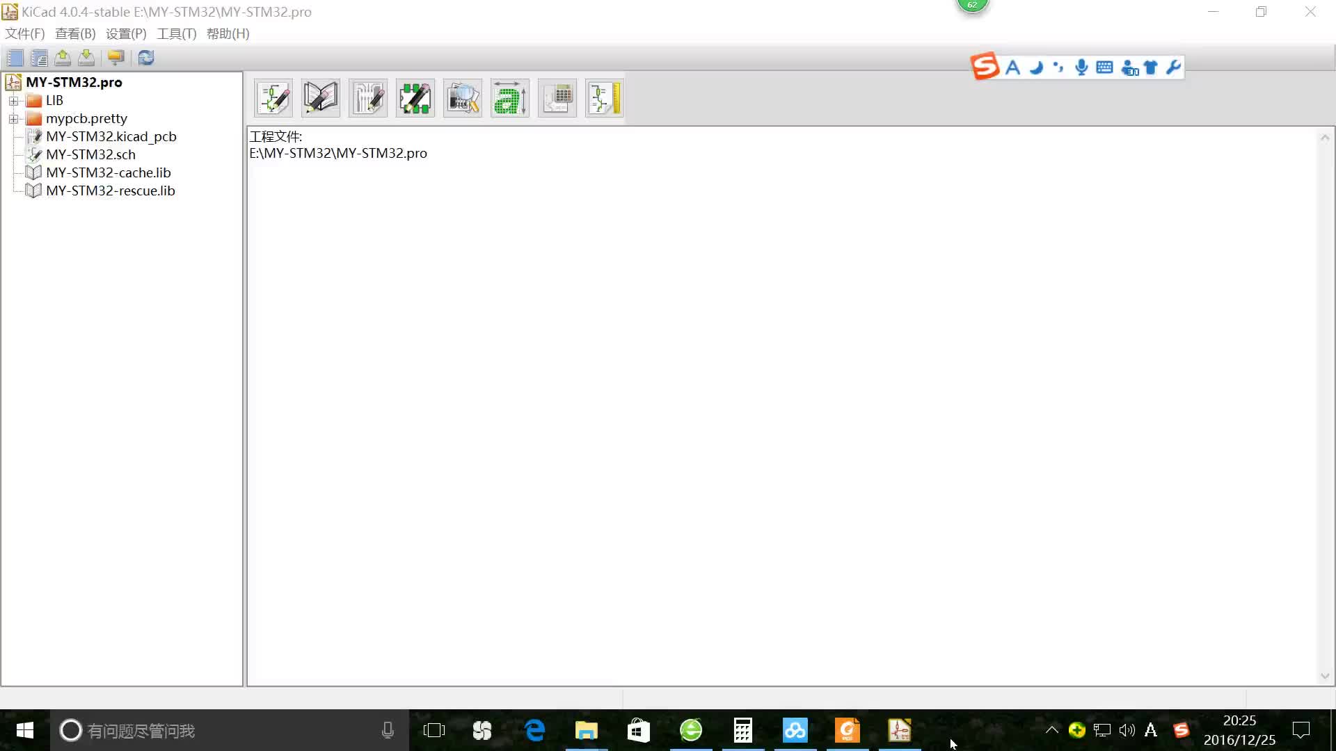Open the pinwheel fan app in taskbar
The width and height of the screenshot is (1336, 751).
(x=482, y=730)
